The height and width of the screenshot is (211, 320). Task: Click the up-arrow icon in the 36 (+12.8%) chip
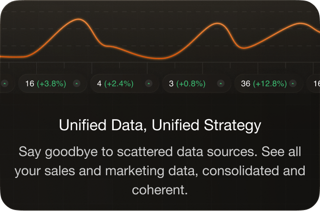tap(293, 83)
